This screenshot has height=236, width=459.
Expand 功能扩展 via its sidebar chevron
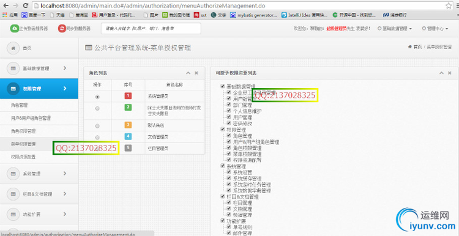tap(65, 214)
